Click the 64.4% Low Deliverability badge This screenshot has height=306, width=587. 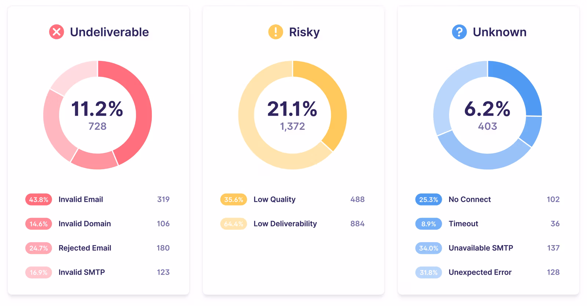[x=233, y=224]
